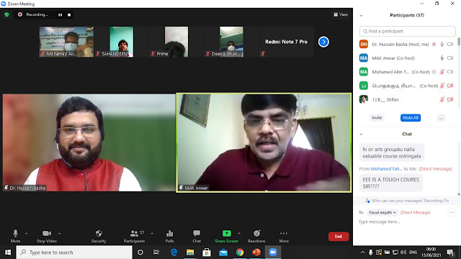Click the Find a participant search field
This screenshot has height=259, width=461.
point(407,31)
